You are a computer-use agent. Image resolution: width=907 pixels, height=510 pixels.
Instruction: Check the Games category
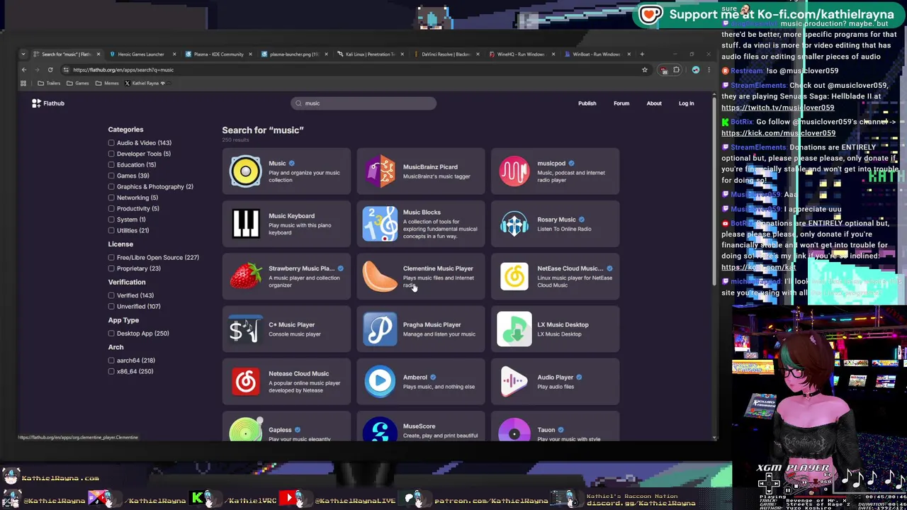click(111, 176)
